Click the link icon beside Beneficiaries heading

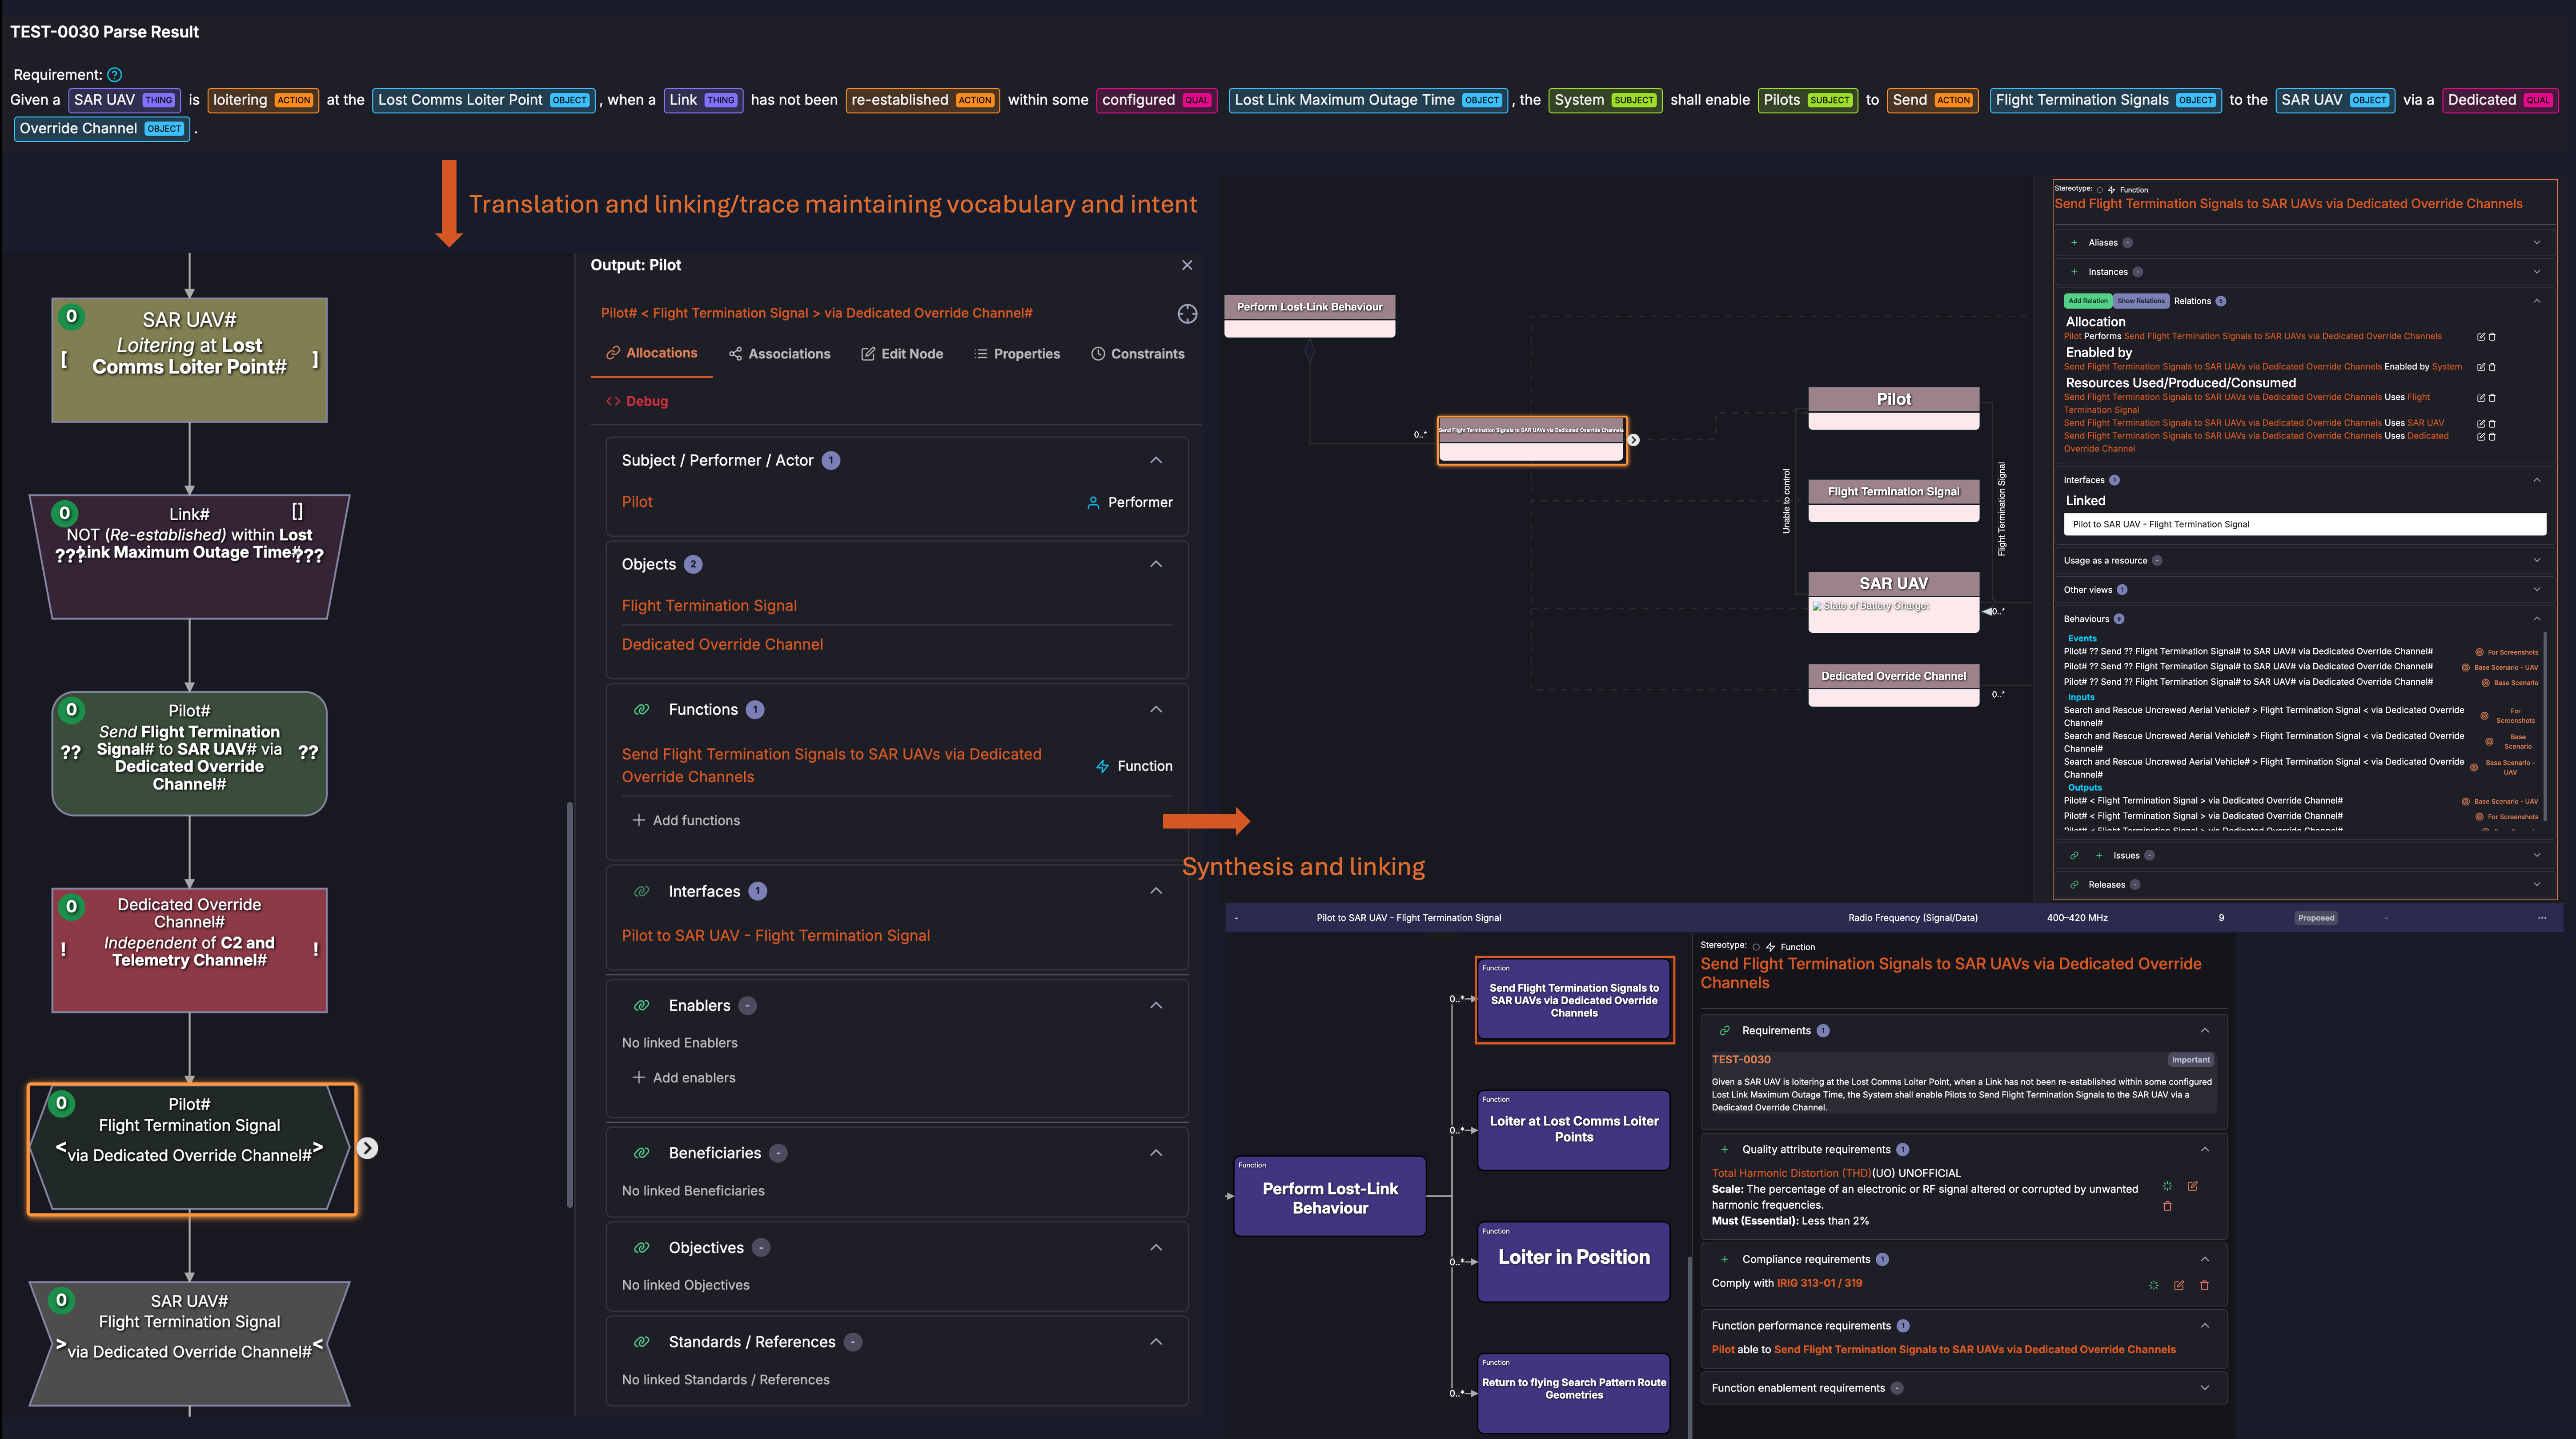coord(642,1154)
